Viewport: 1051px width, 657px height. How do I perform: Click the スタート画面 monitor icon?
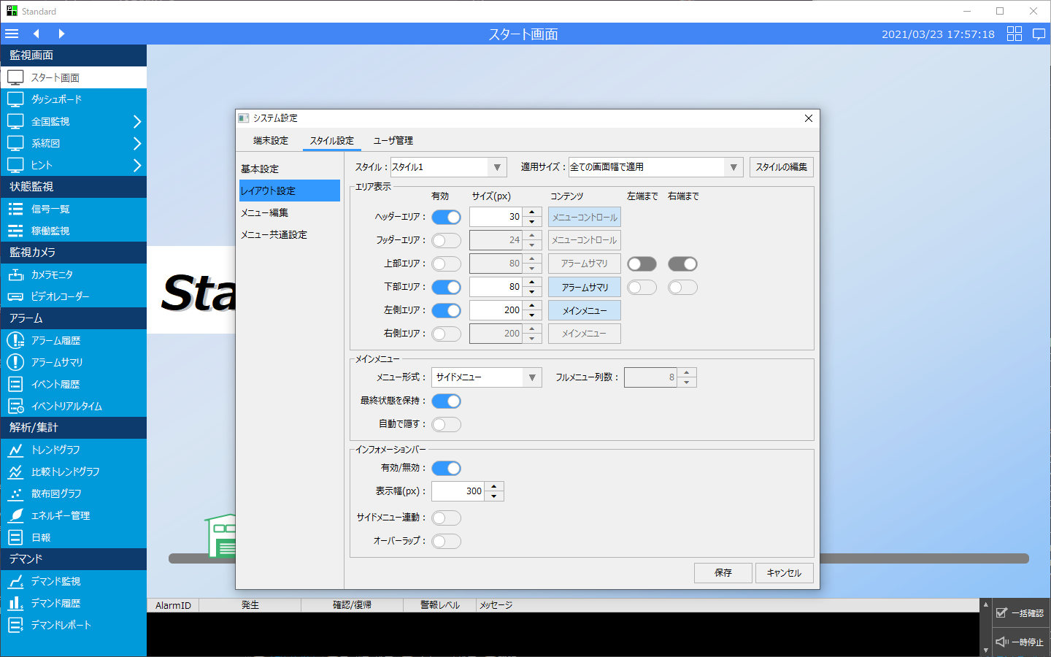[15, 77]
